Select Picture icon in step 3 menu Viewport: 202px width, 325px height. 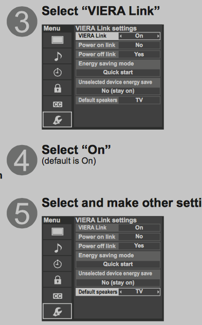pos(58,40)
